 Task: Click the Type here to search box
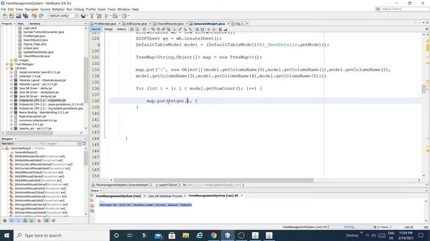point(61,235)
